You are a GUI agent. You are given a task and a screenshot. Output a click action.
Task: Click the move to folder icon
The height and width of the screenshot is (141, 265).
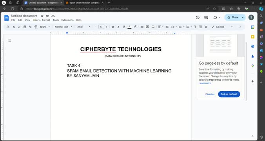click(x=47, y=16)
